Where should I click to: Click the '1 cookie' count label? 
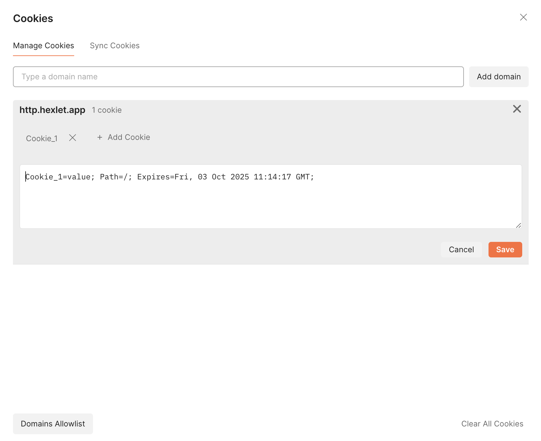pyautogui.click(x=107, y=110)
